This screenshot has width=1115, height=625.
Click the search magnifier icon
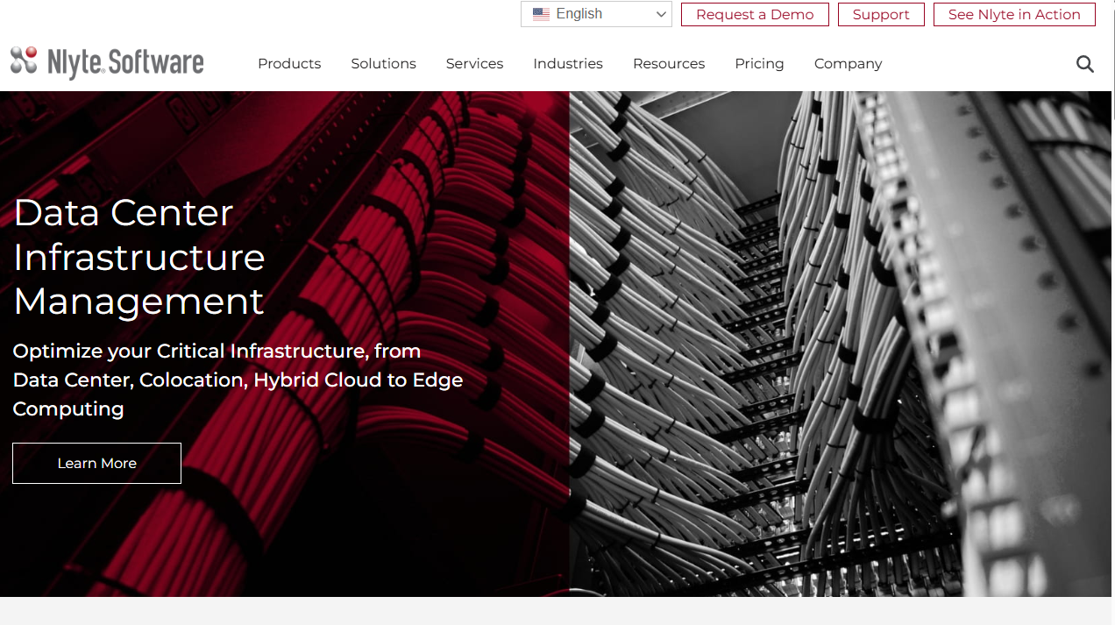click(1085, 64)
